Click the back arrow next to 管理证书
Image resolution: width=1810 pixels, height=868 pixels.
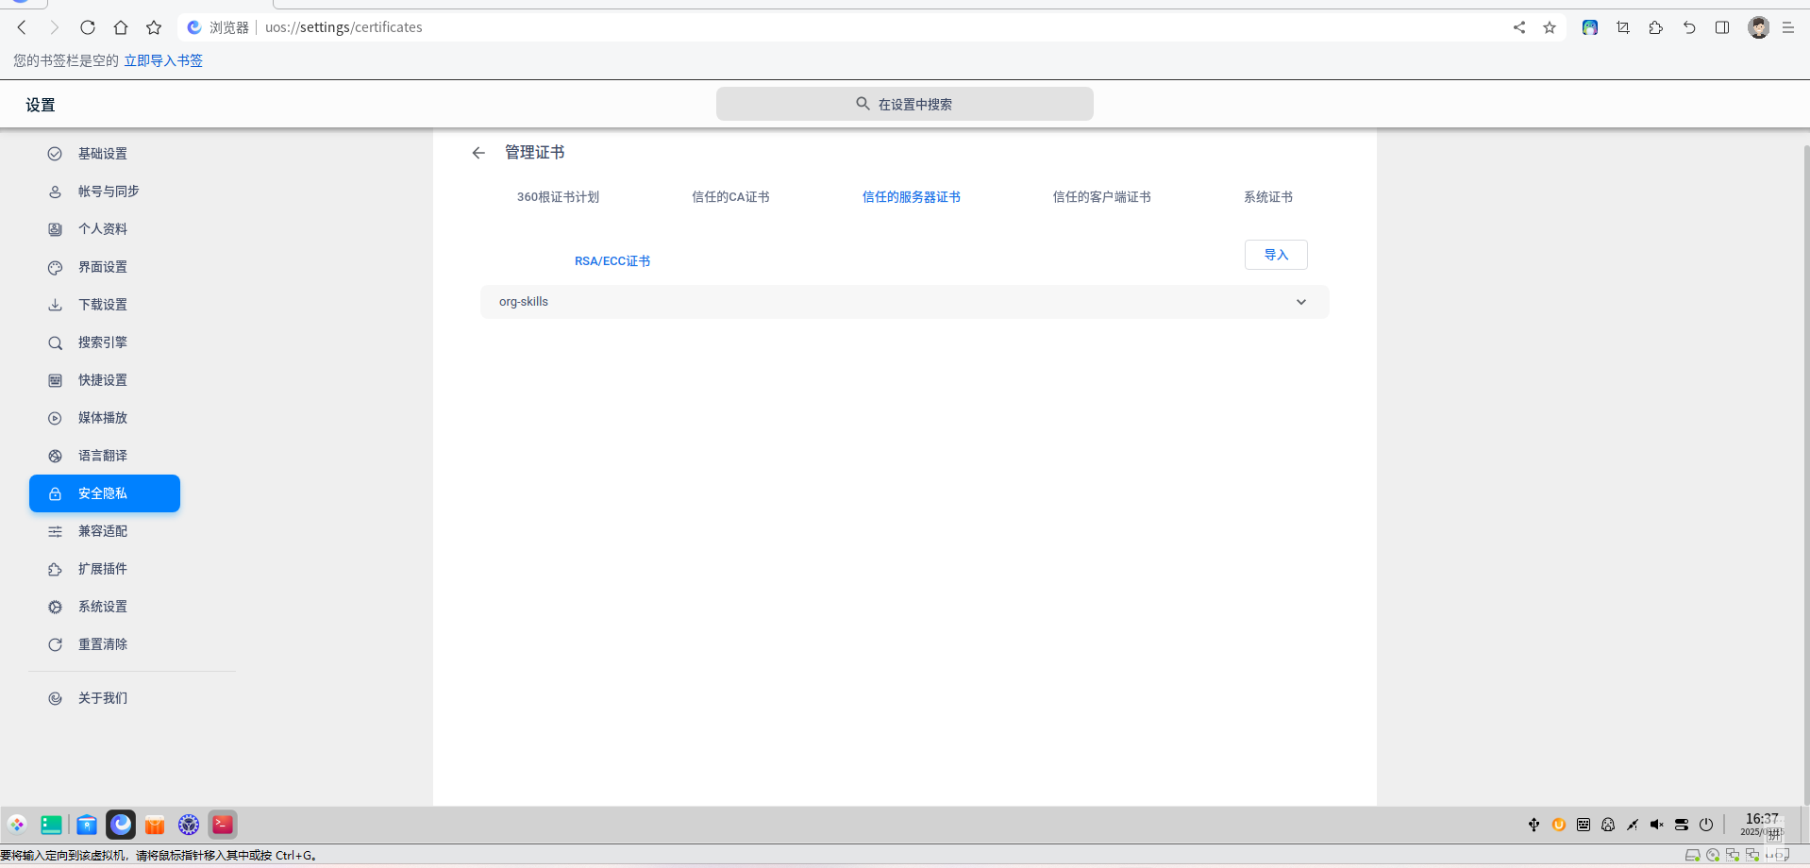click(478, 152)
